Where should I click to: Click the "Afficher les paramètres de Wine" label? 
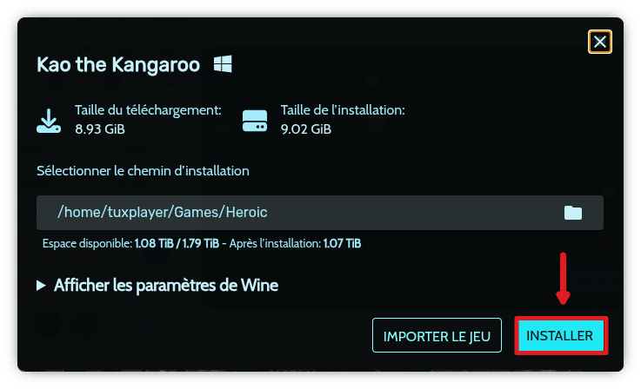click(165, 285)
